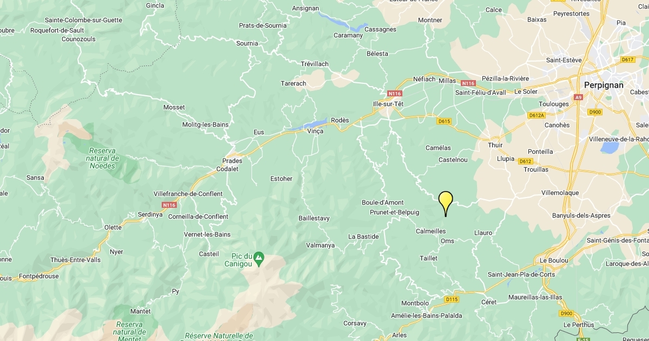
Task: Click the N116 road shield near Villefranche-de-Conflent
Action: click(x=169, y=205)
